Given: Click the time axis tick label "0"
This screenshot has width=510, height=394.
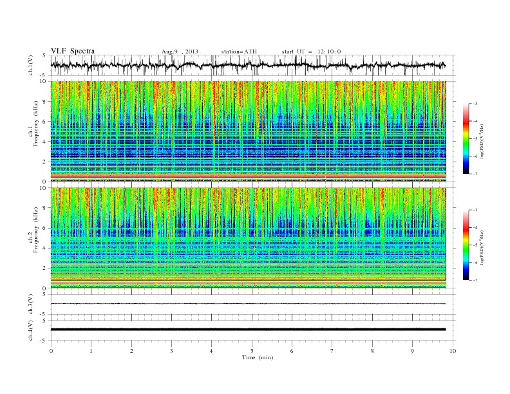Looking at the screenshot, I should [51, 351].
